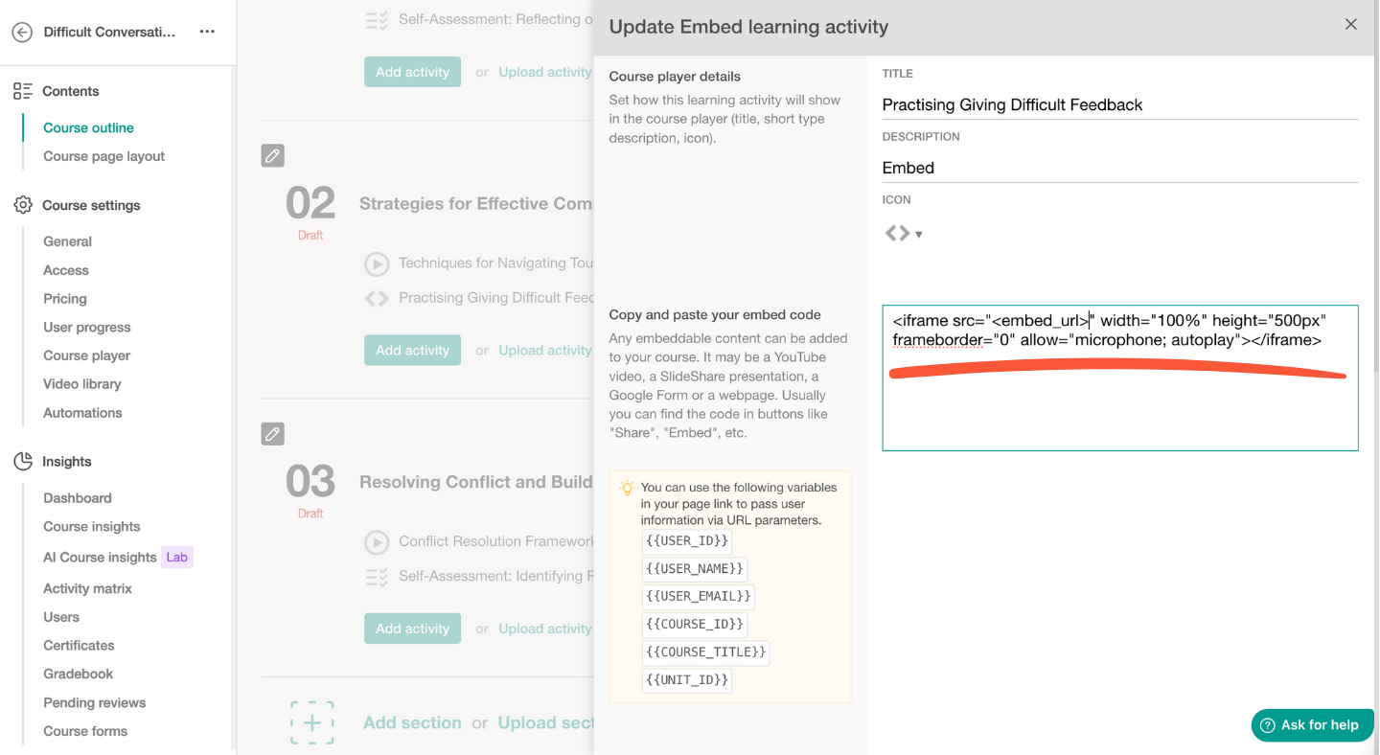Switch to Course page layout
Viewport: 1380px width, 755px height.
click(103, 155)
